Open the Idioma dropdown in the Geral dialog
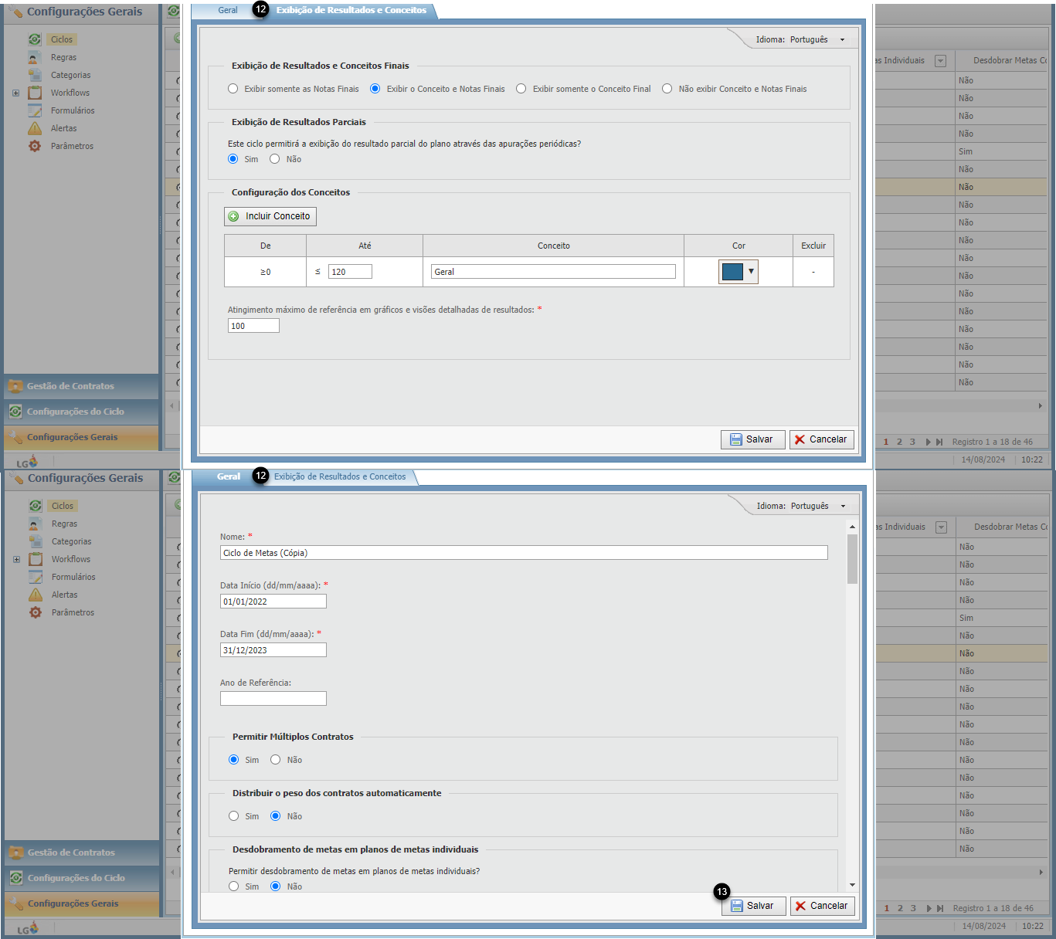This screenshot has height=939, width=1056. 843,506
